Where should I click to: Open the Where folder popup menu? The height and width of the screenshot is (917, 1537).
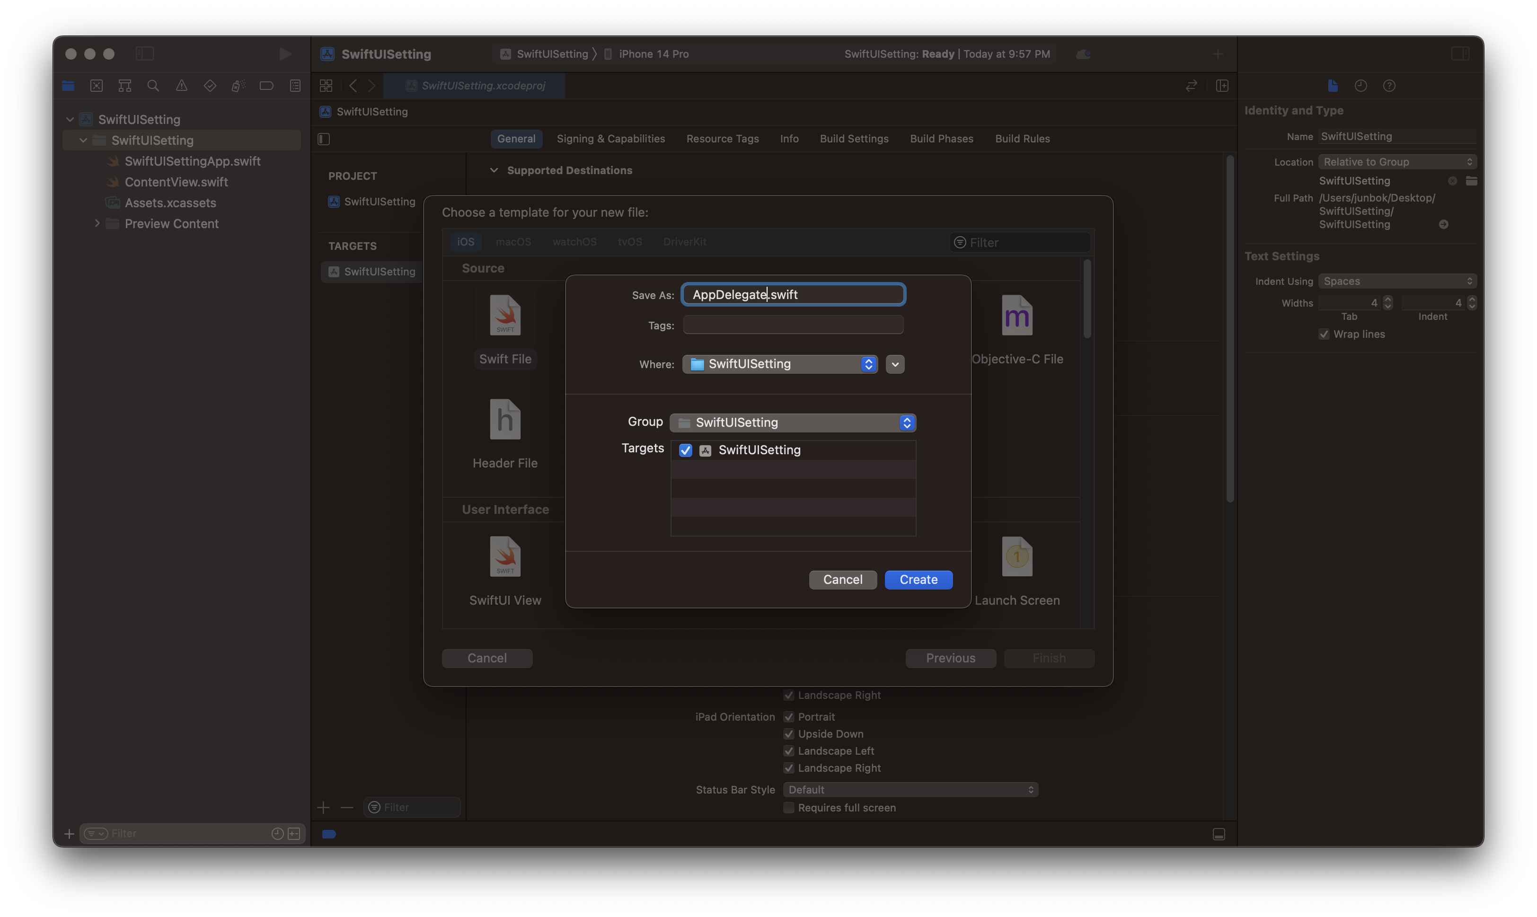[x=780, y=364]
